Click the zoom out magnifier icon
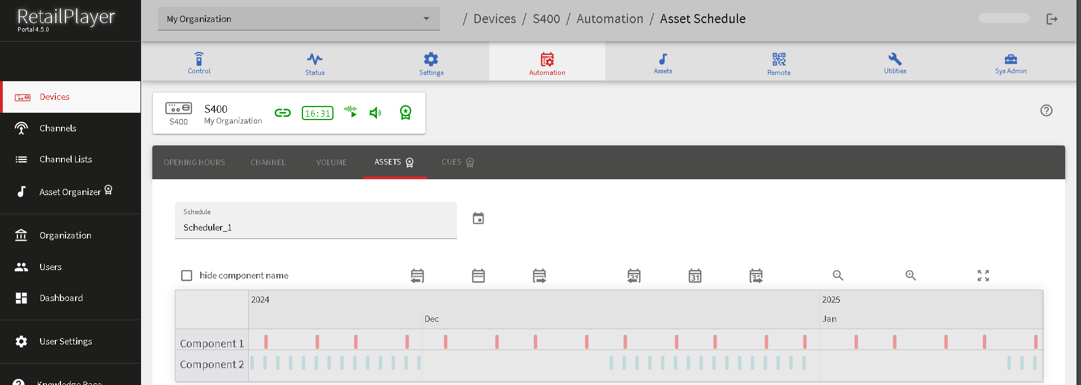 tap(838, 276)
